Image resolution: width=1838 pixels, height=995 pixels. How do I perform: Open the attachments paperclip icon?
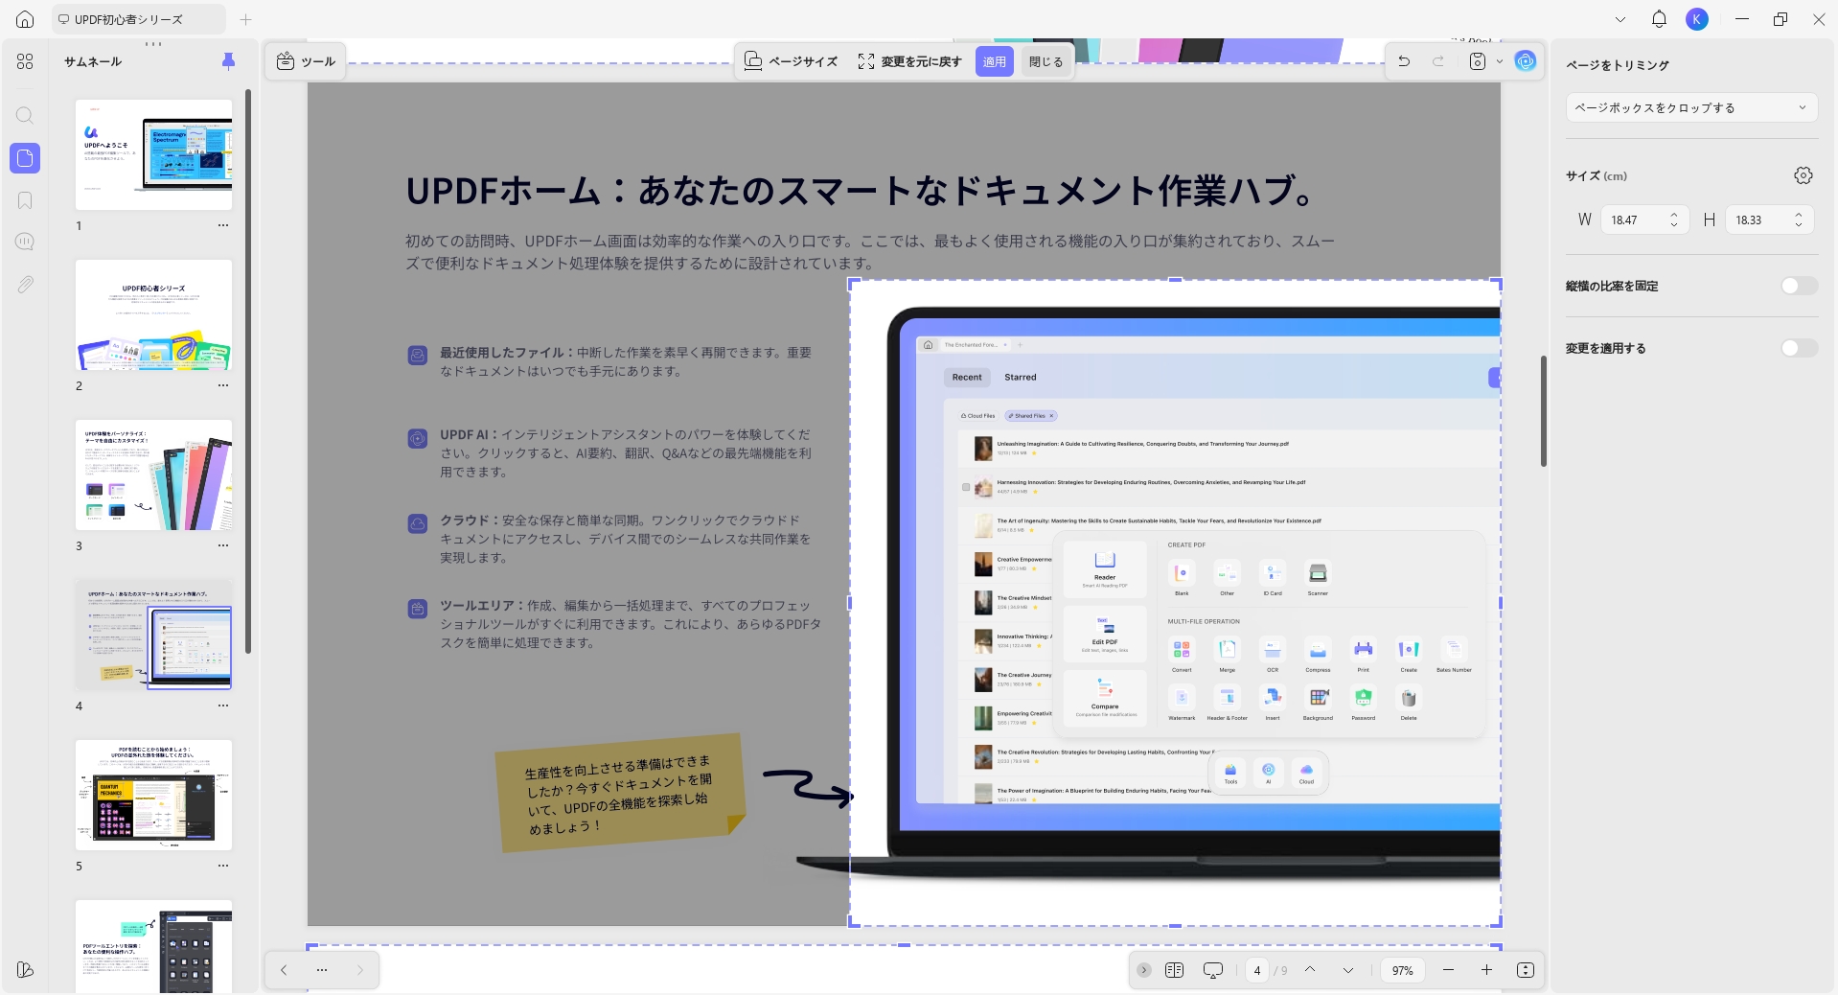point(25,285)
